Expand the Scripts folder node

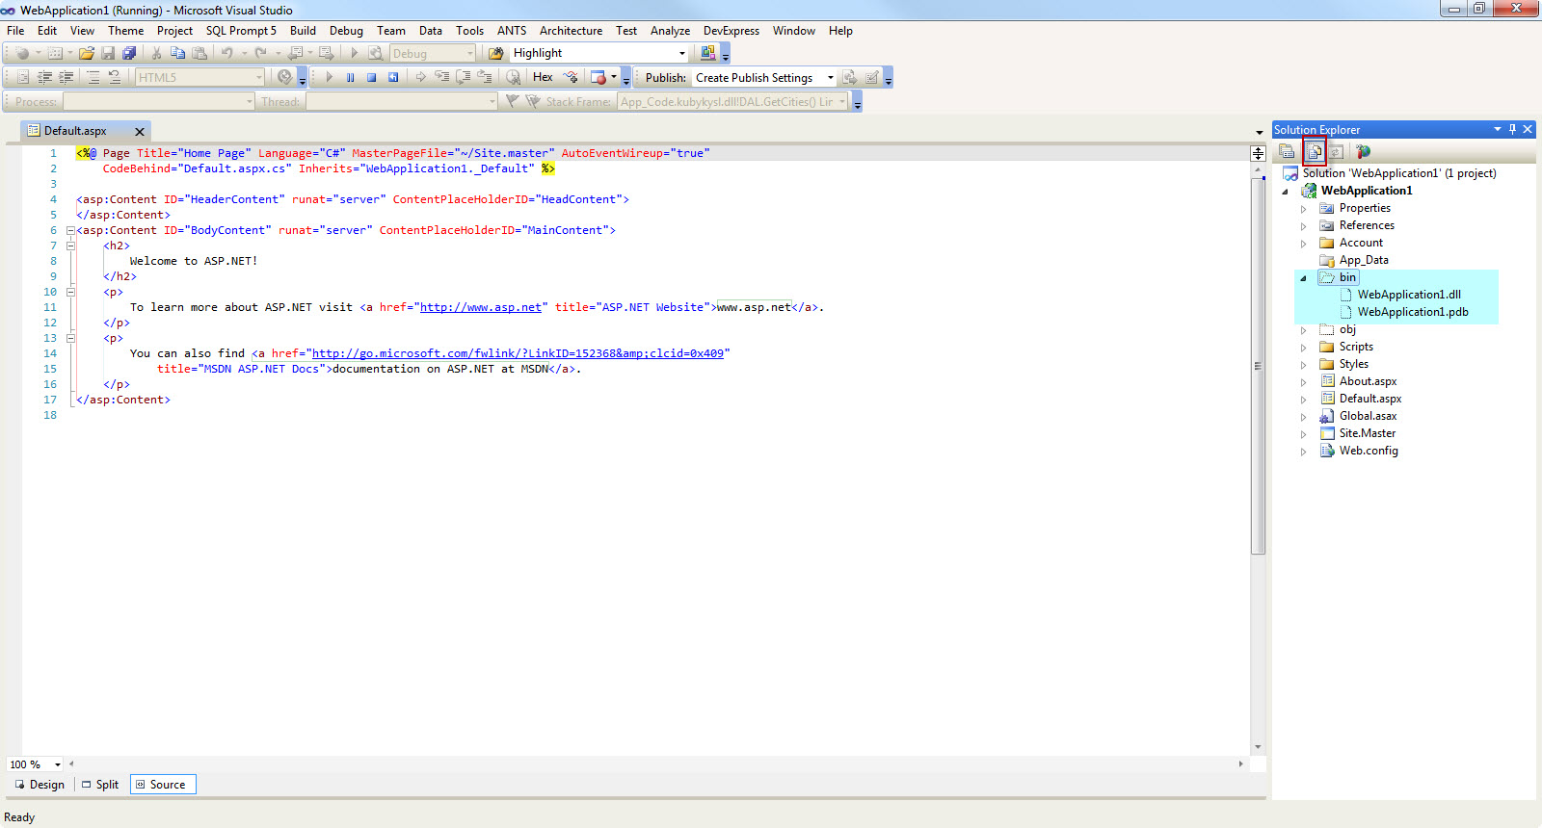coord(1304,348)
